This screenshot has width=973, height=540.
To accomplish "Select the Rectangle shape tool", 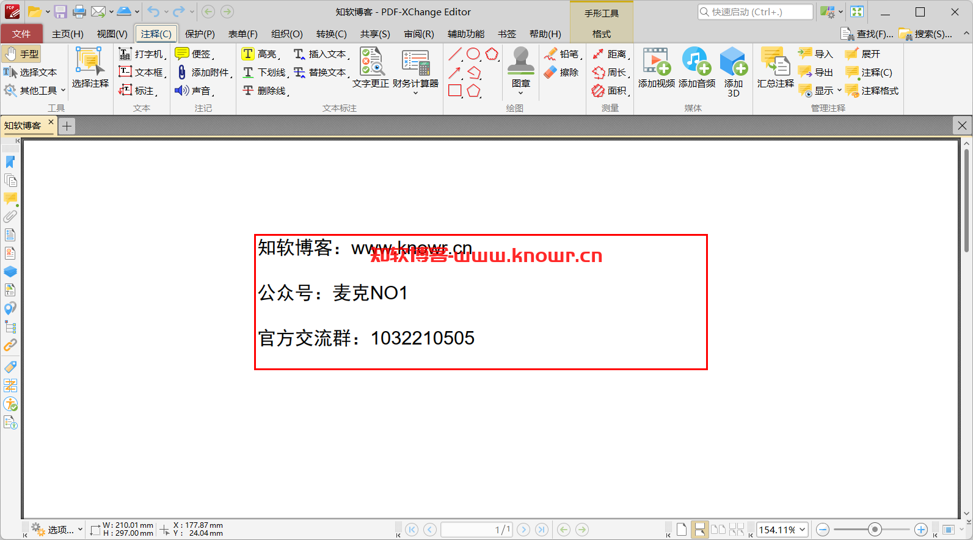I will (x=455, y=91).
